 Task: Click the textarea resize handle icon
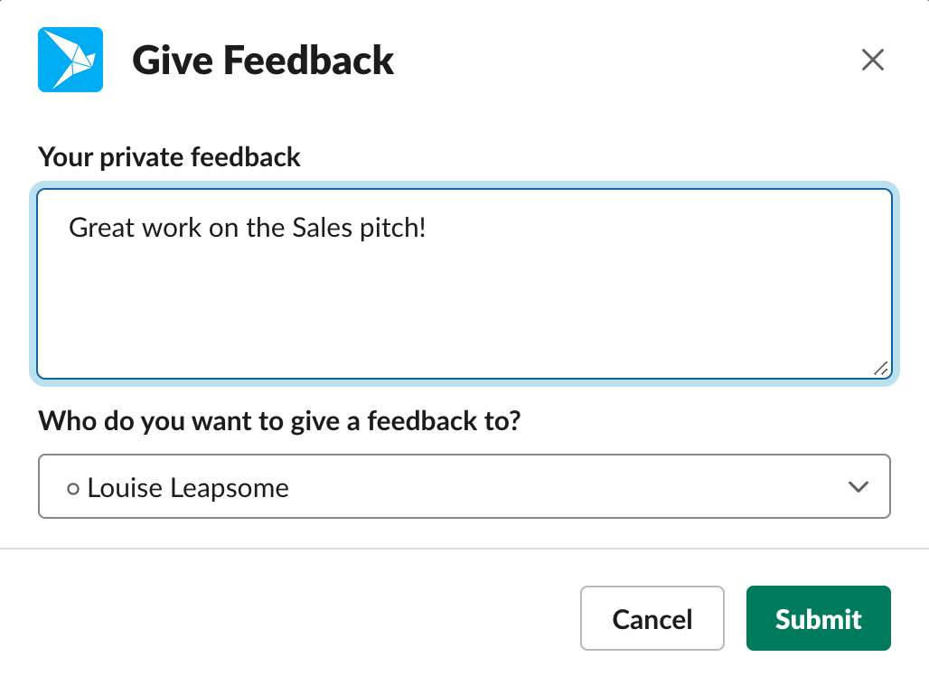tap(880, 369)
